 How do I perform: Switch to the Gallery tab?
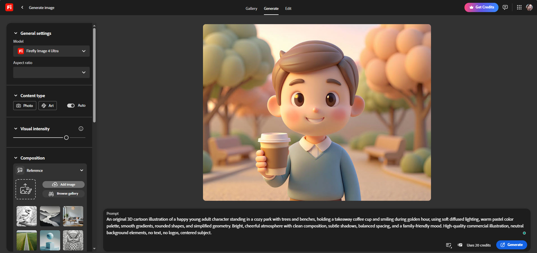(x=251, y=8)
